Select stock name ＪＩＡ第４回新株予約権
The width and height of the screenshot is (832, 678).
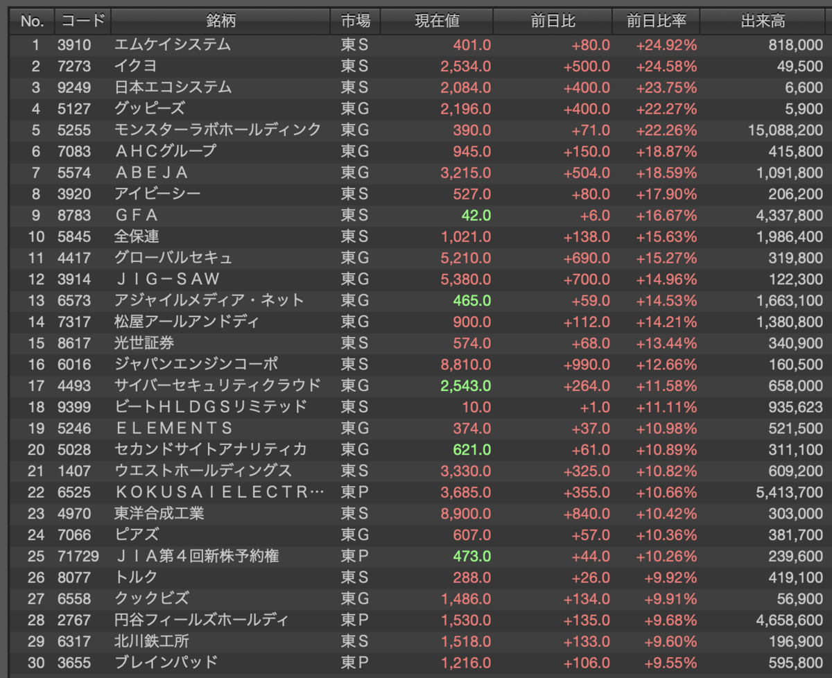point(197,556)
